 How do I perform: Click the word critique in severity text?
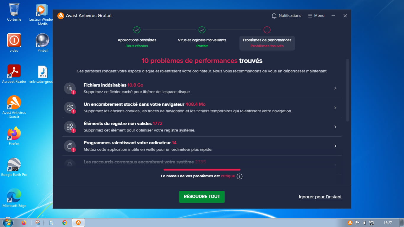228,176
